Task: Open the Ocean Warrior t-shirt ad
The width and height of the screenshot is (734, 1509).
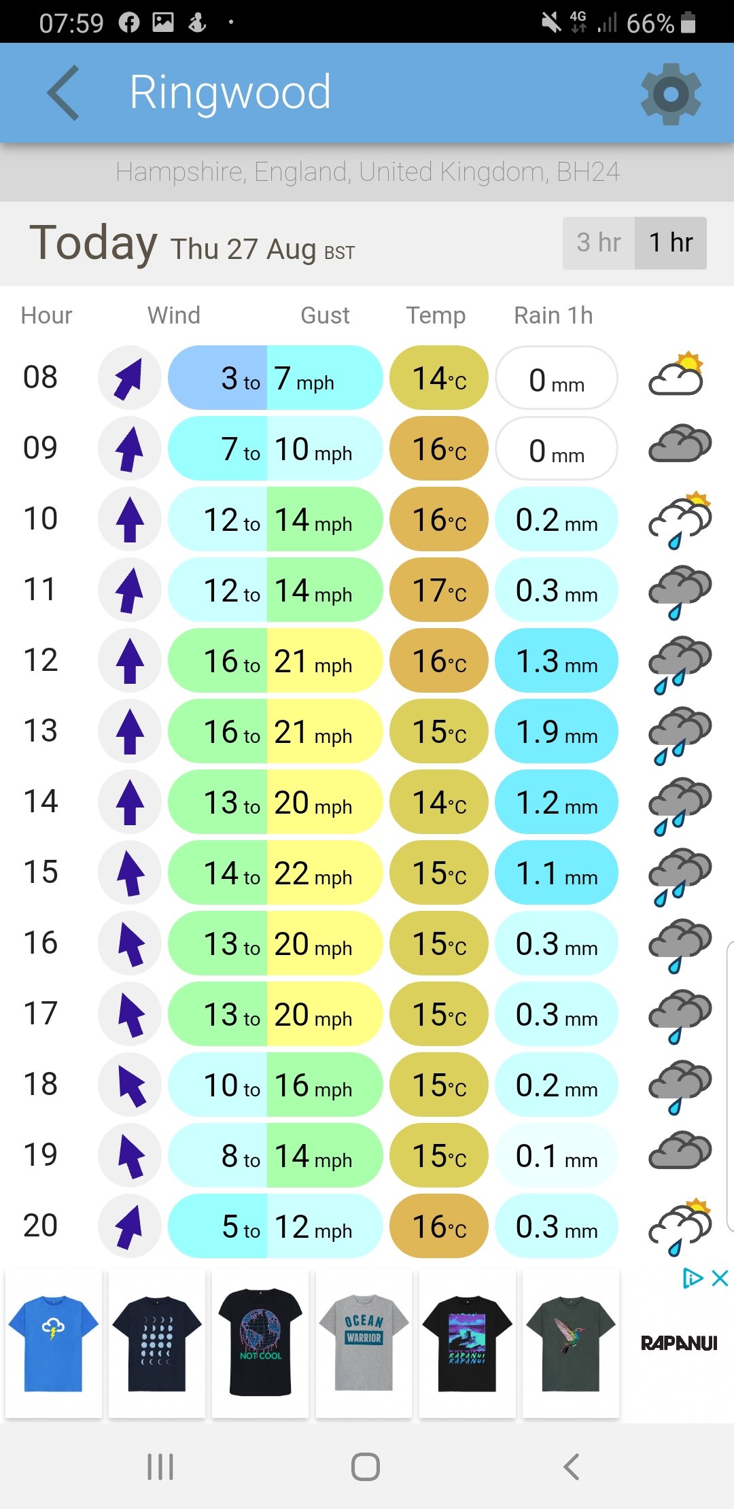Action: click(364, 1343)
